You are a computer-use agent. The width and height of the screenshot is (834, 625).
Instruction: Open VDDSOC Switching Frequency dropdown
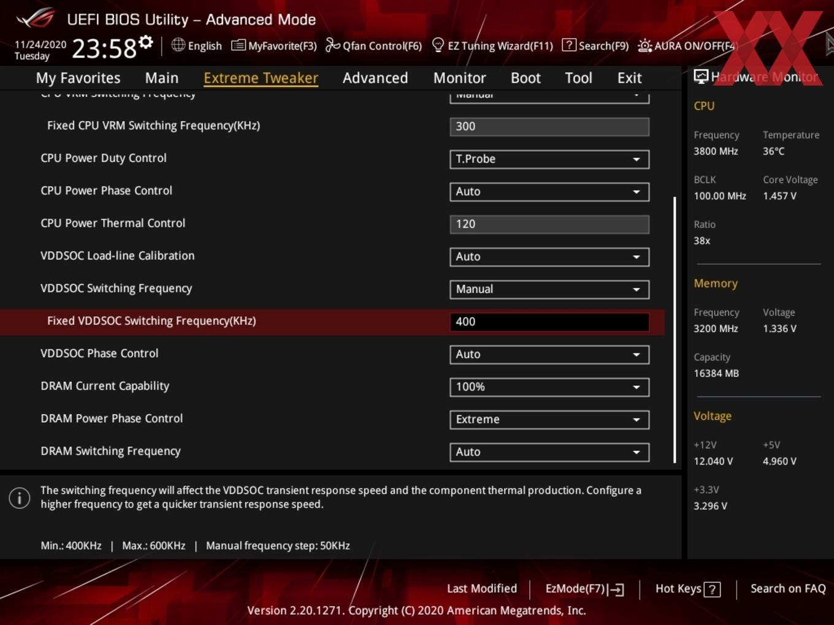point(549,289)
